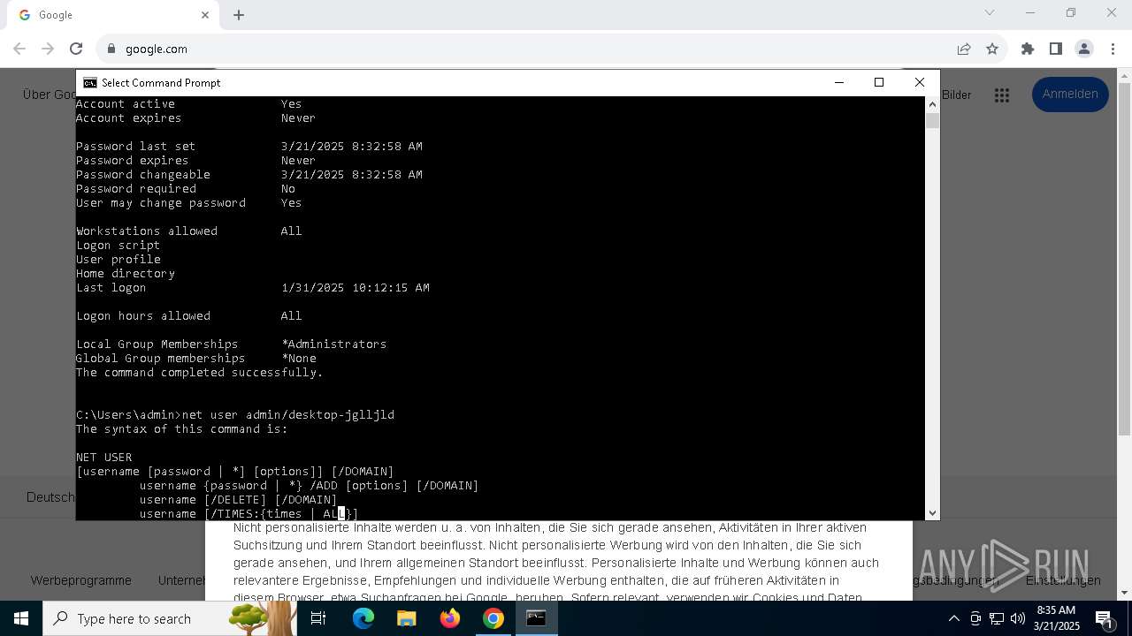Click 'Account expires' row in console
Viewport: 1132px width, 636px height.
click(x=195, y=117)
